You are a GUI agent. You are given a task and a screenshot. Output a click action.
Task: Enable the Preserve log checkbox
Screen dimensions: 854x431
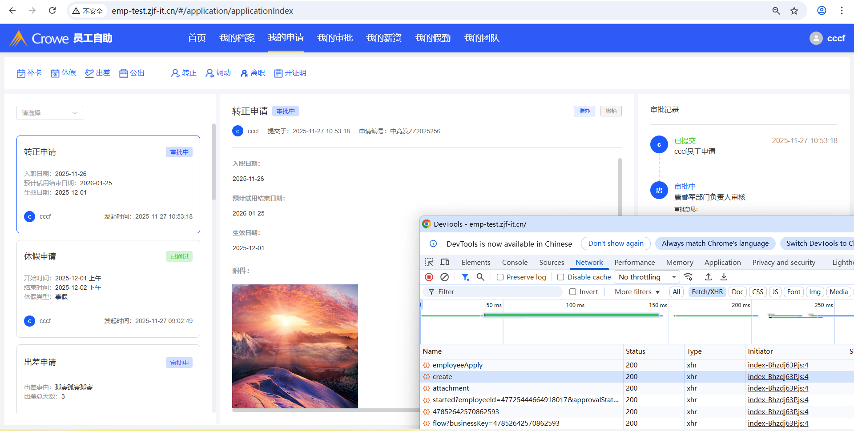pyautogui.click(x=500, y=277)
